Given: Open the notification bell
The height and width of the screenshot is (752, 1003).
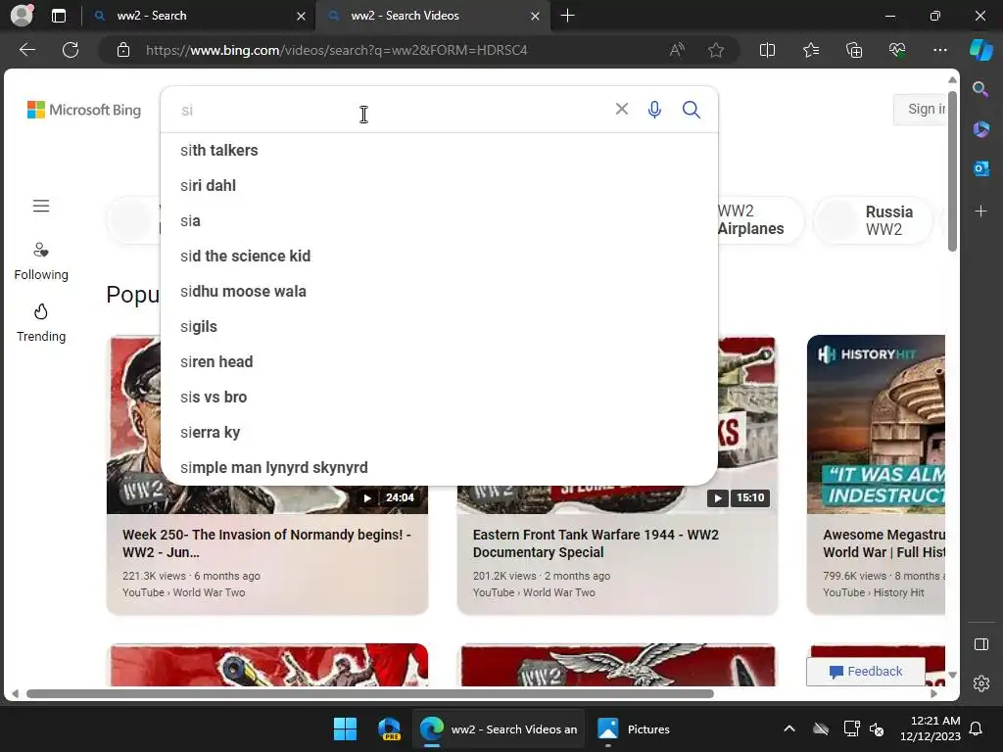Looking at the screenshot, I should click(x=977, y=728).
